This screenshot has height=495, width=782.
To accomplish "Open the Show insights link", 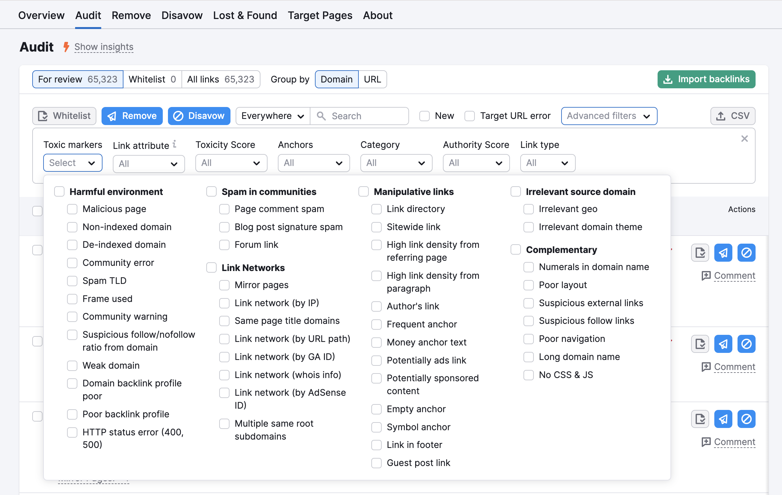I will pos(103,47).
